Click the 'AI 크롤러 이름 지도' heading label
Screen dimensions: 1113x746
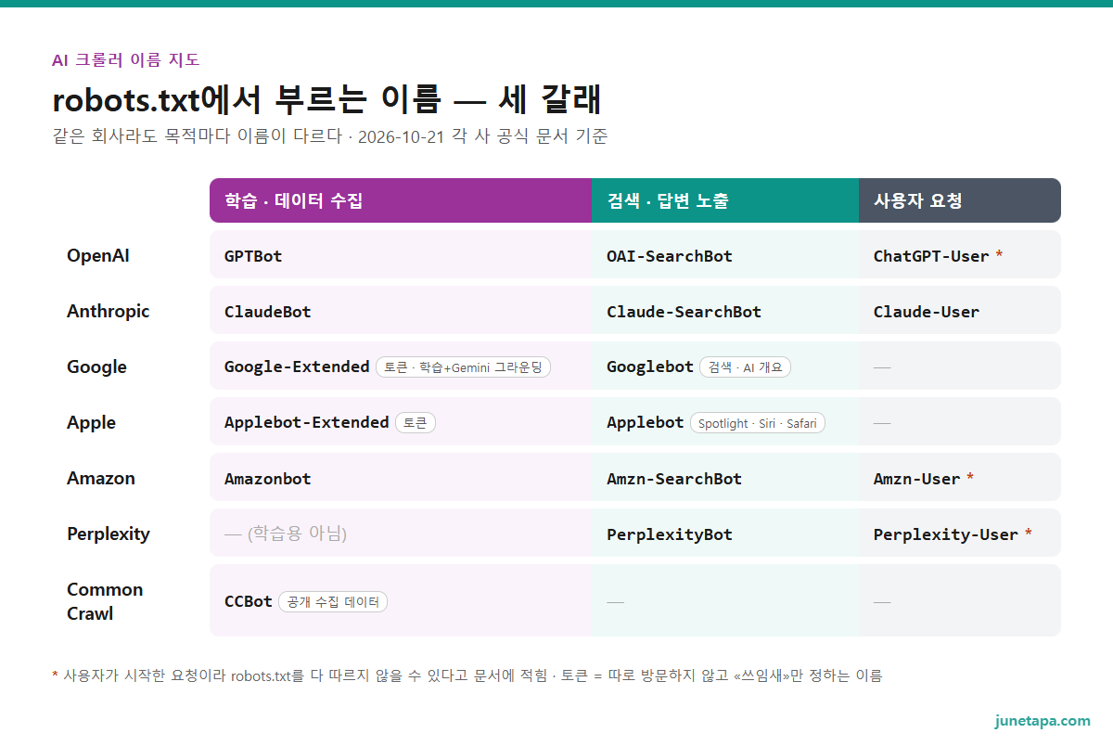click(126, 60)
